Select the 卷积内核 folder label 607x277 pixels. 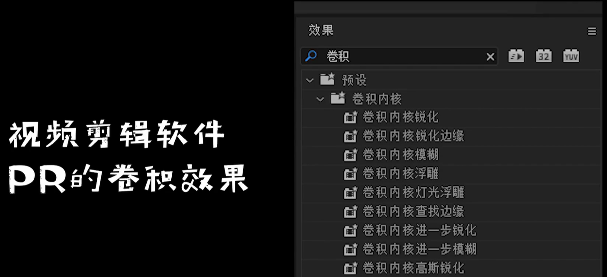(377, 99)
